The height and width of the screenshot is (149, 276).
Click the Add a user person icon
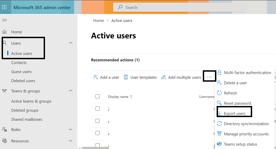coord(96,77)
